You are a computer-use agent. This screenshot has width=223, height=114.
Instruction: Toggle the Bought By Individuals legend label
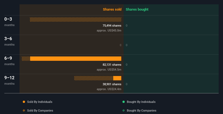[141, 102]
